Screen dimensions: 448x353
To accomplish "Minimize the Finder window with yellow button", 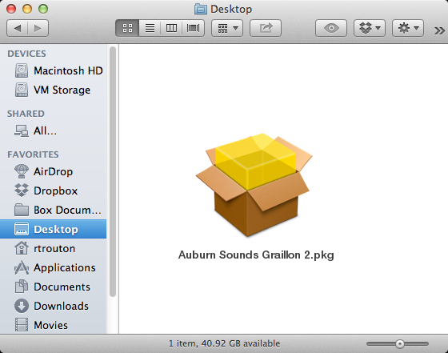I will tap(27, 9).
